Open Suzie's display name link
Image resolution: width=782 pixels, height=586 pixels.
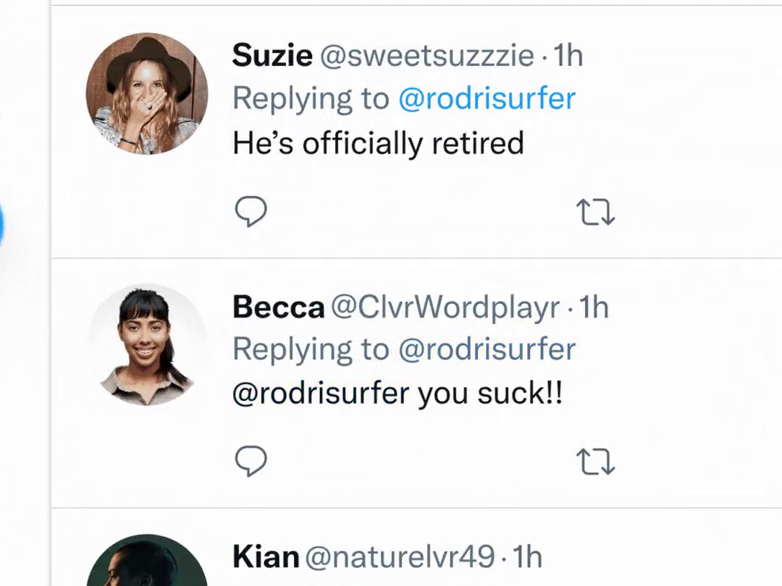tap(272, 56)
